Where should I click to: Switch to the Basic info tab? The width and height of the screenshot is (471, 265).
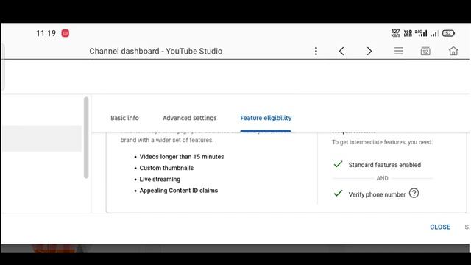(x=124, y=118)
